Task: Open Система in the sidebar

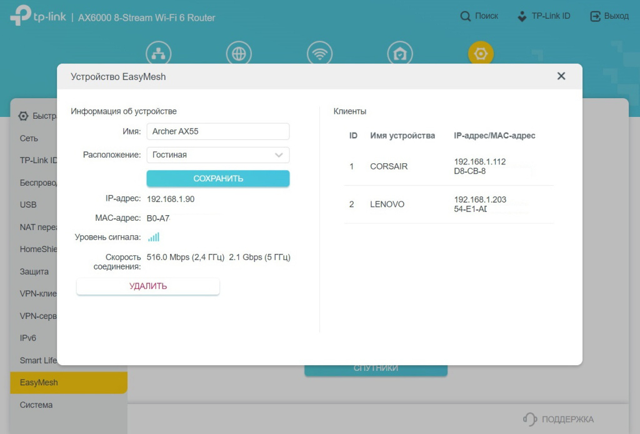Action: pos(36,405)
